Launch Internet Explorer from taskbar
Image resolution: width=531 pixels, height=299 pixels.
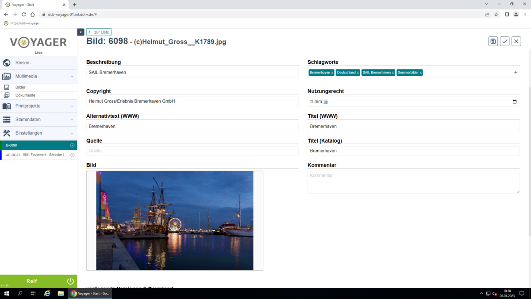47,293
